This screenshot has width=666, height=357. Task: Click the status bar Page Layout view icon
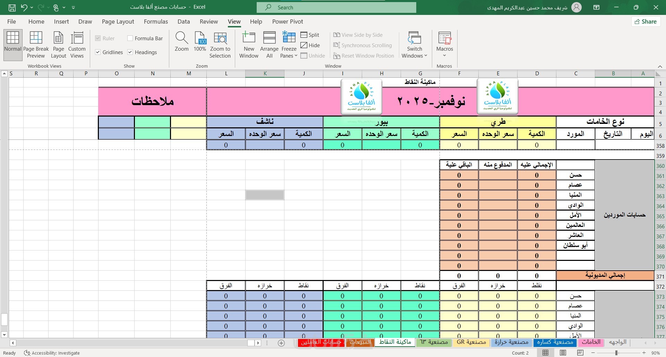563,353
